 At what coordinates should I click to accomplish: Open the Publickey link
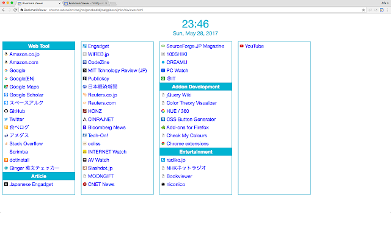click(98, 79)
